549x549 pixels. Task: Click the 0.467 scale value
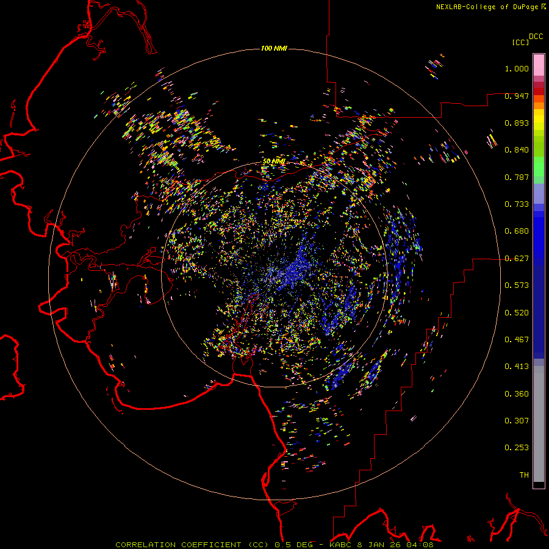click(x=517, y=340)
